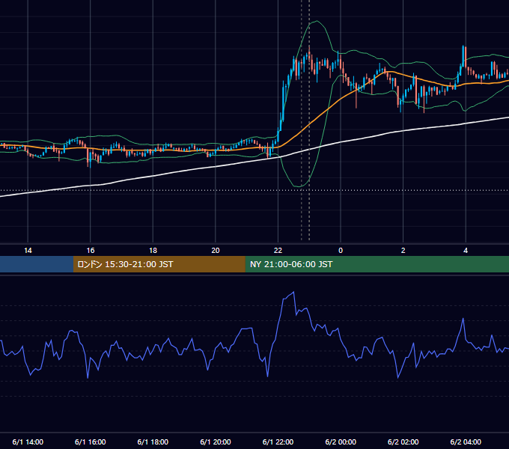
Task: Click the 6/2 02:00 date label
Action: [403, 442]
